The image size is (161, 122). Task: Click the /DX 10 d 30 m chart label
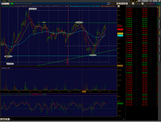point(7,6)
